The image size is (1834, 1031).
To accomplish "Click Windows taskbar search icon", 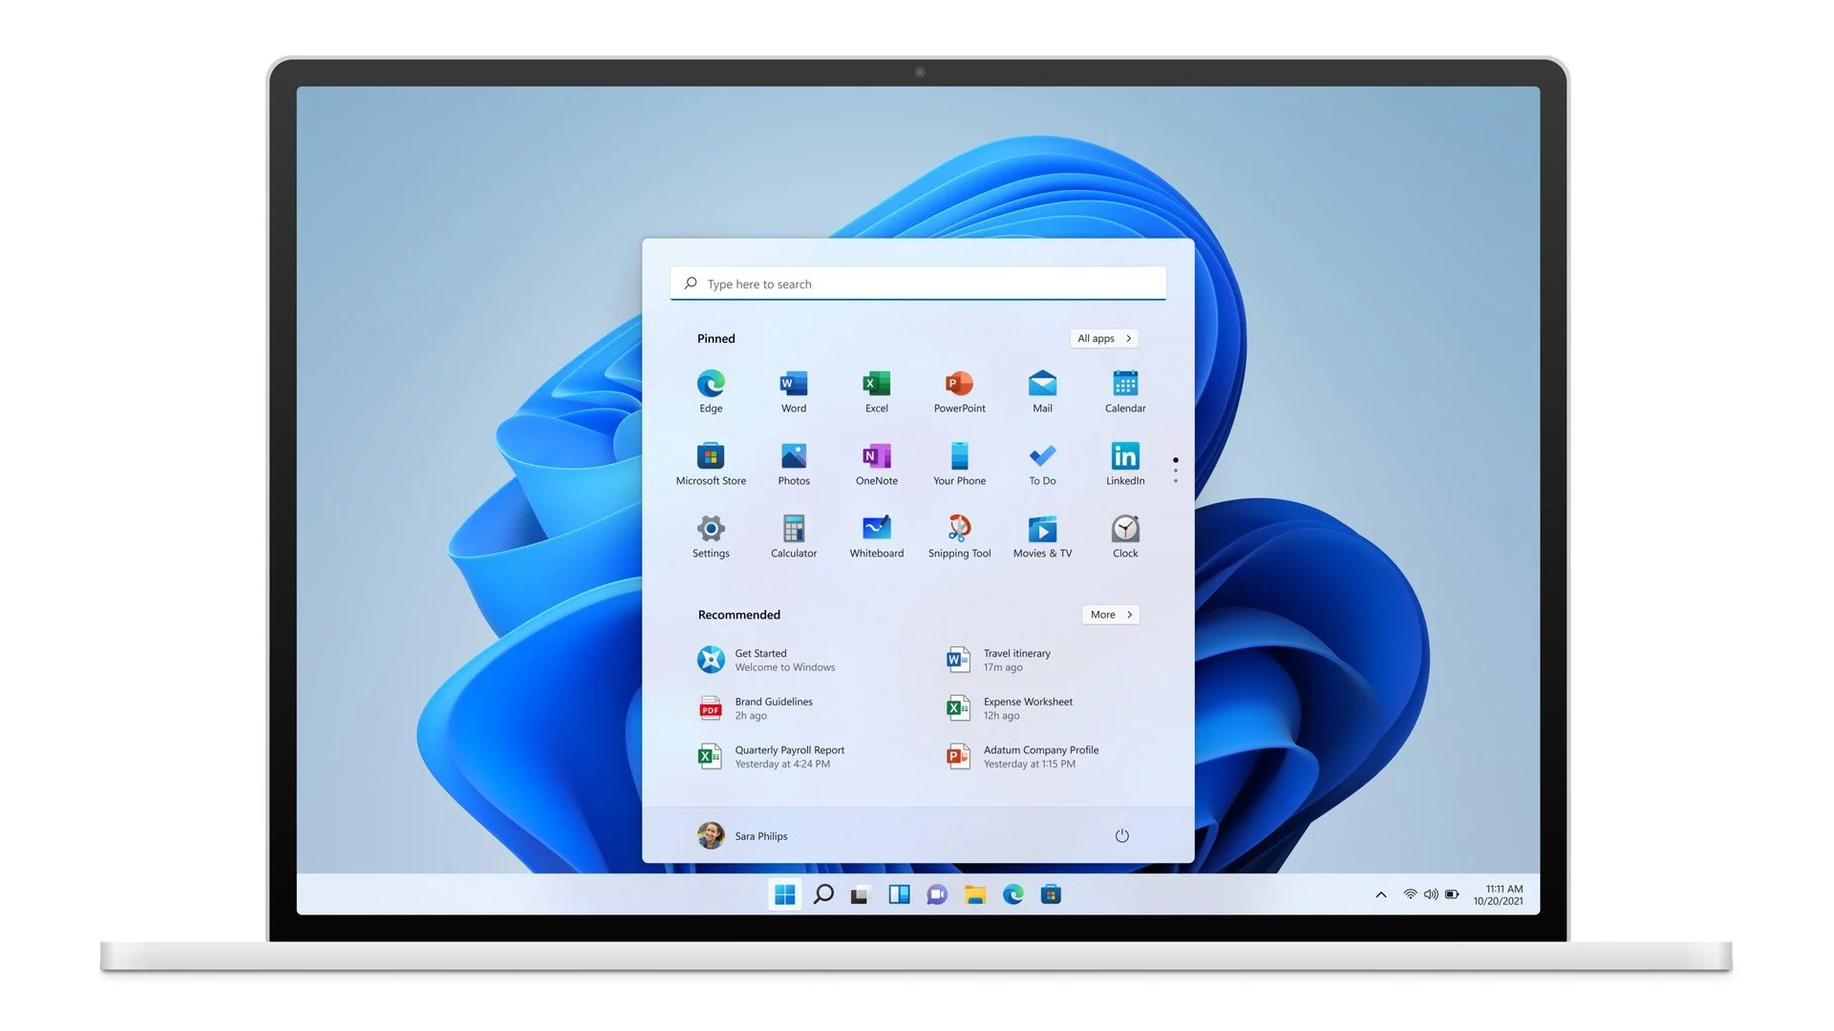I will 821,895.
